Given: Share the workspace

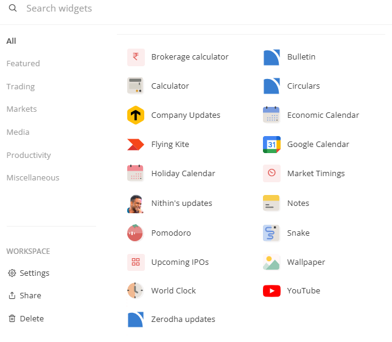Looking at the screenshot, I should (25, 296).
